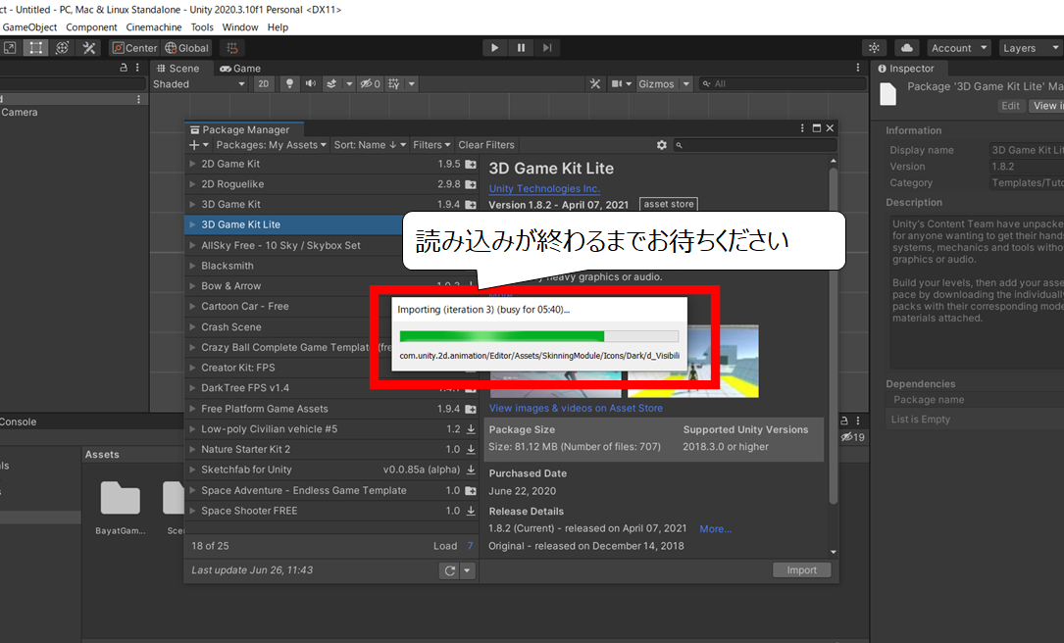This screenshot has width=1064, height=643.
Task: Download the Space Shooter FREE package
Action: click(471, 511)
